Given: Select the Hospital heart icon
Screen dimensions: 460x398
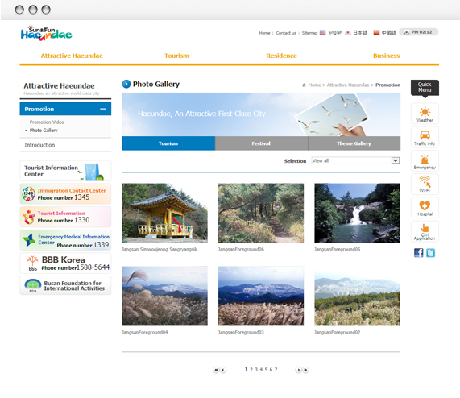Looking at the screenshot, I should tap(425, 208).
